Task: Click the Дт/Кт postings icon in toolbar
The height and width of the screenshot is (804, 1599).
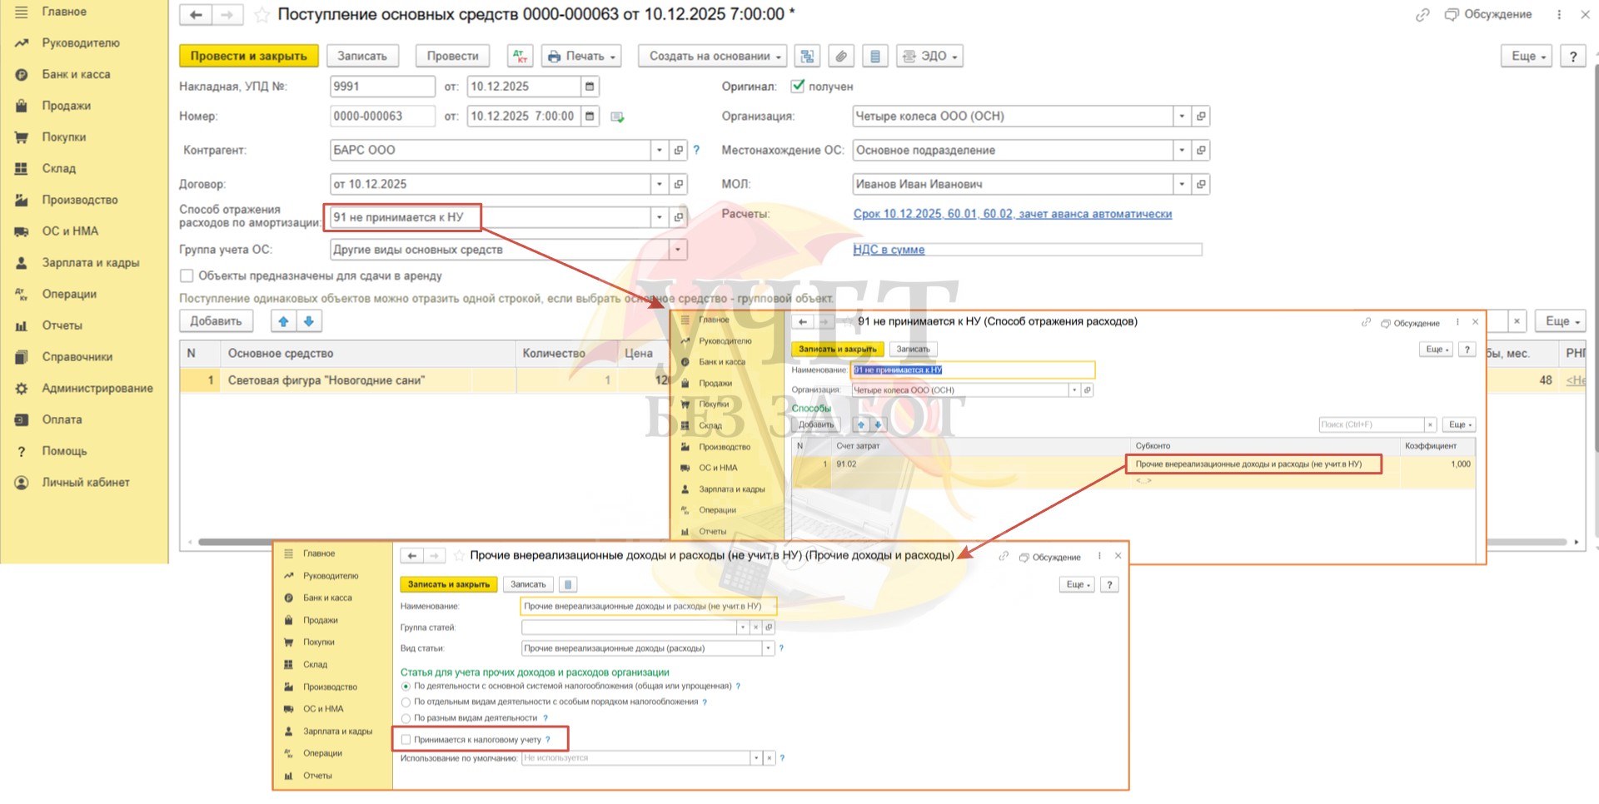Action: coord(520,56)
